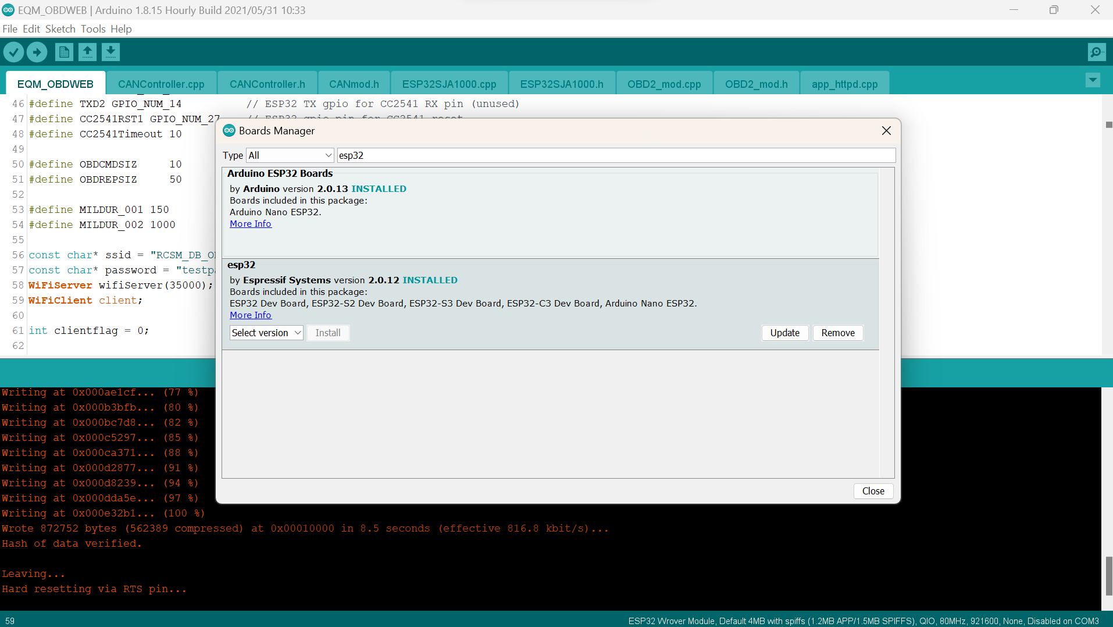The width and height of the screenshot is (1113, 627).
Task: Switch to CANController.h tab
Action: (267, 84)
